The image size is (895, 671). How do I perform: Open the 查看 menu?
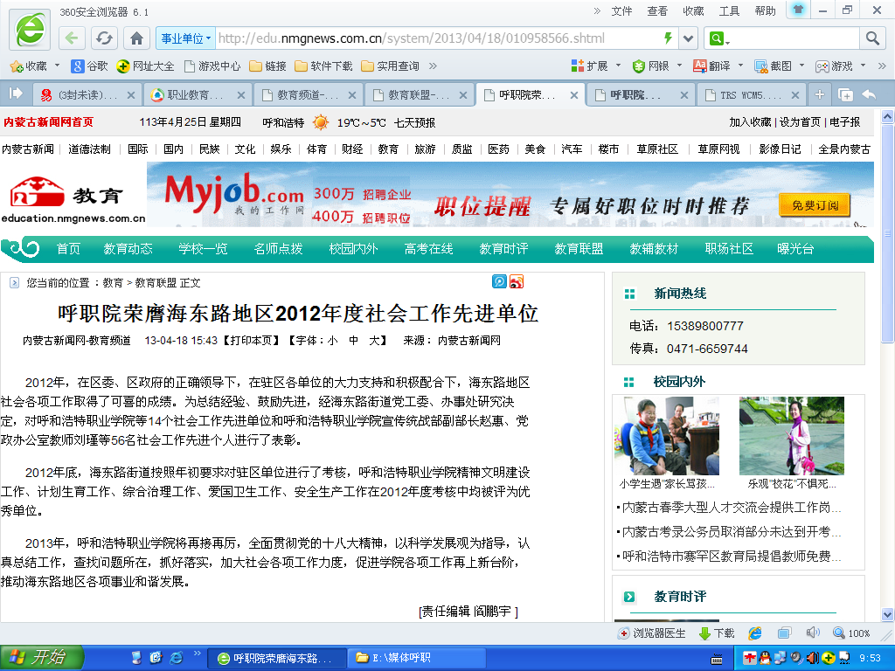point(657,11)
